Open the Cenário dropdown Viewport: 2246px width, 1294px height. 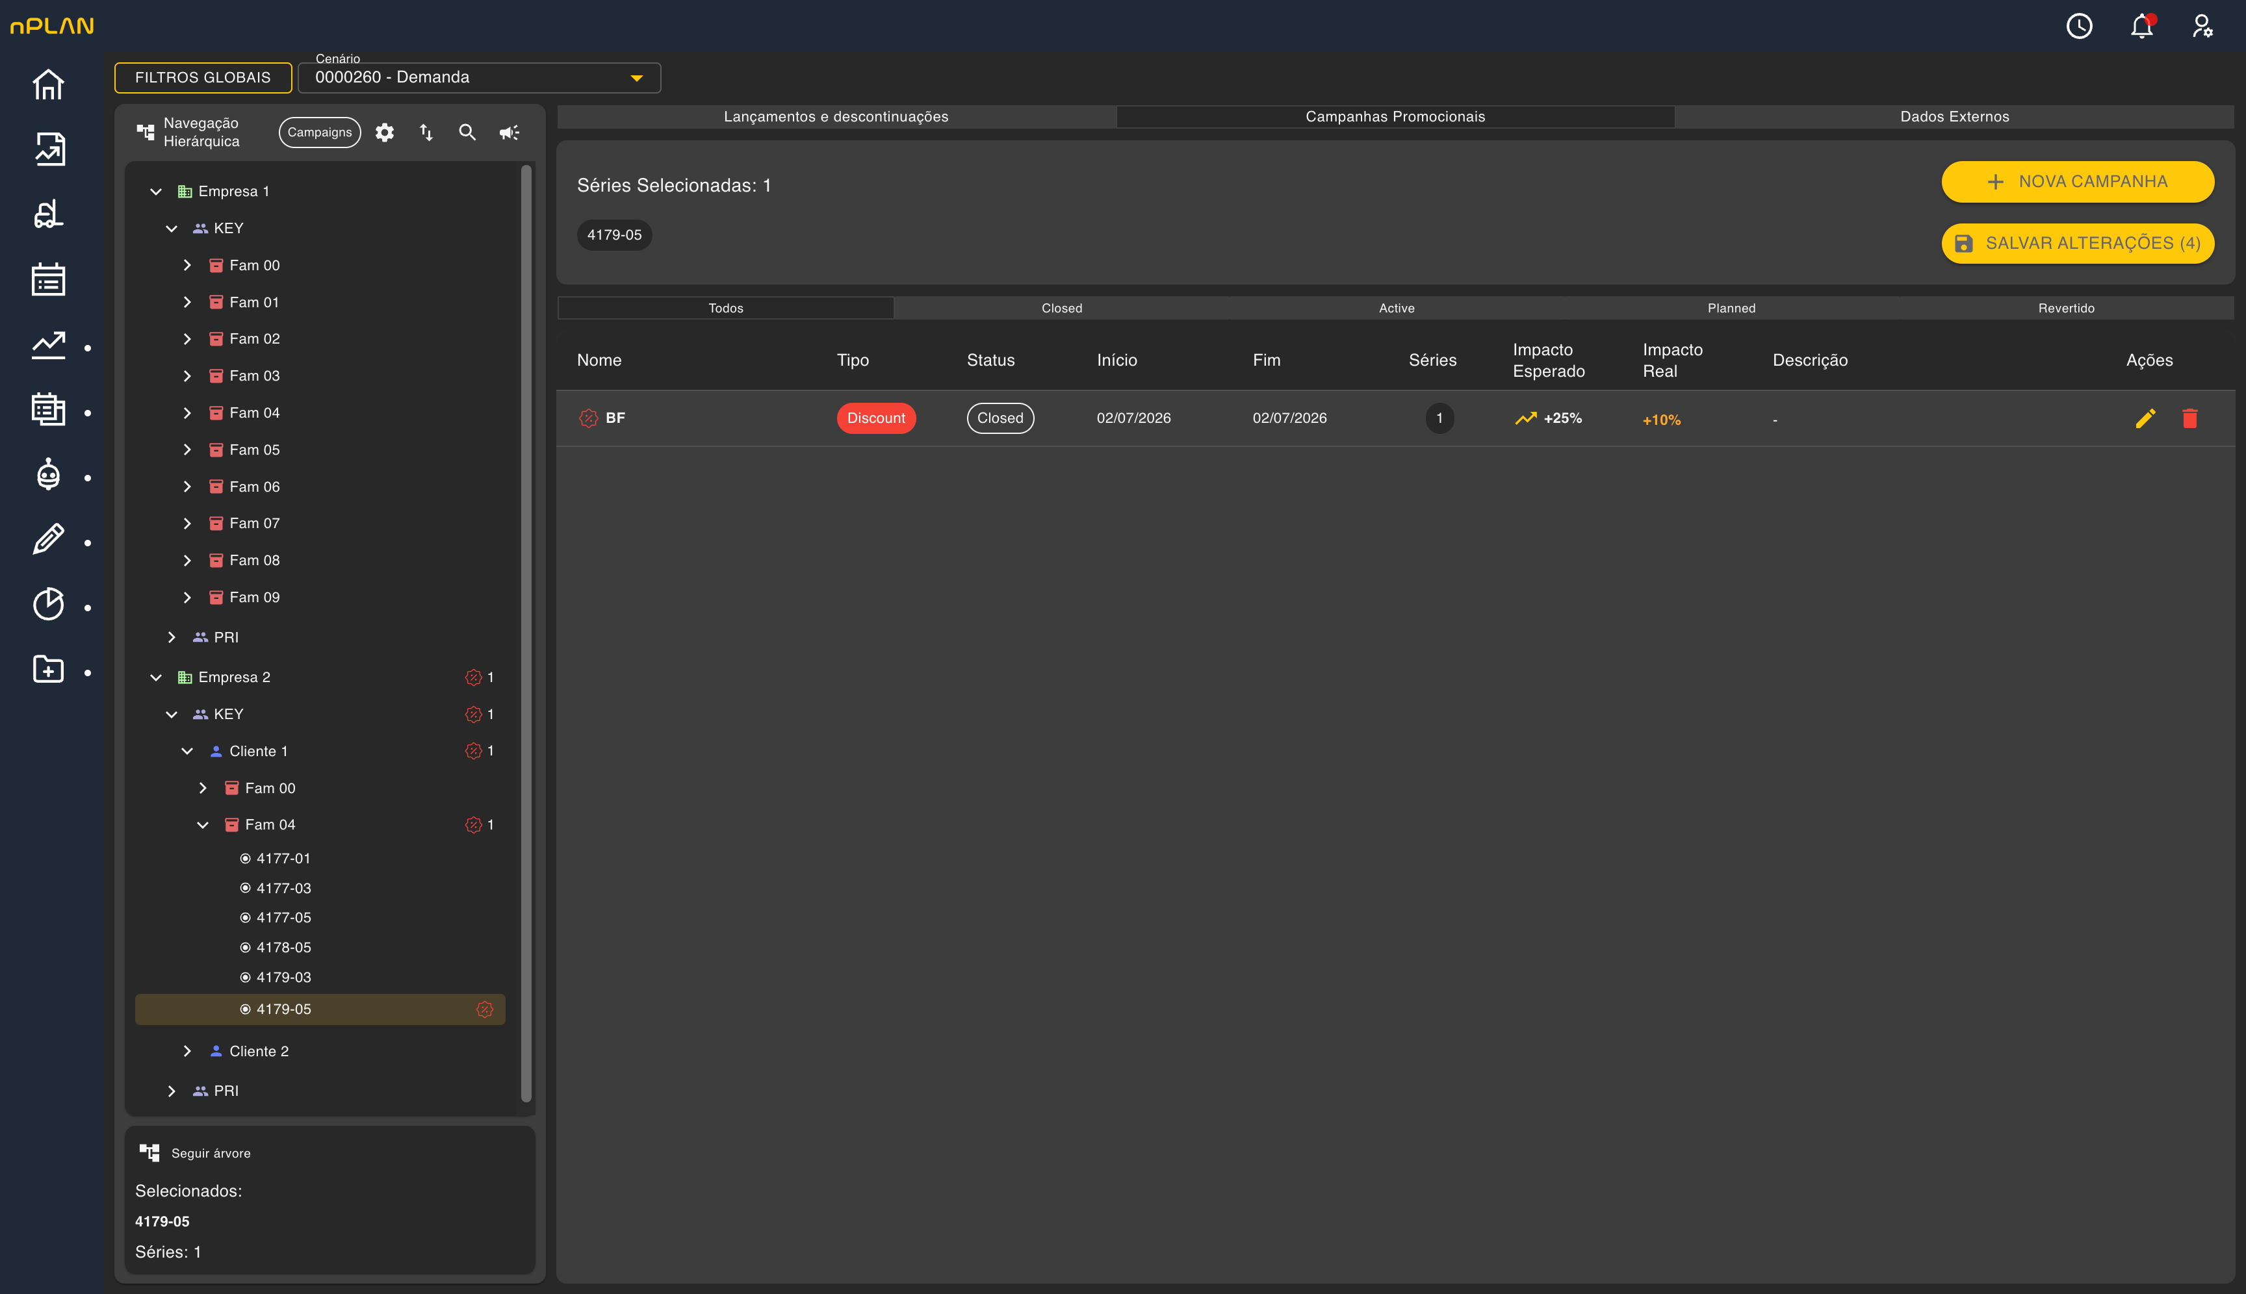[479, 77]
